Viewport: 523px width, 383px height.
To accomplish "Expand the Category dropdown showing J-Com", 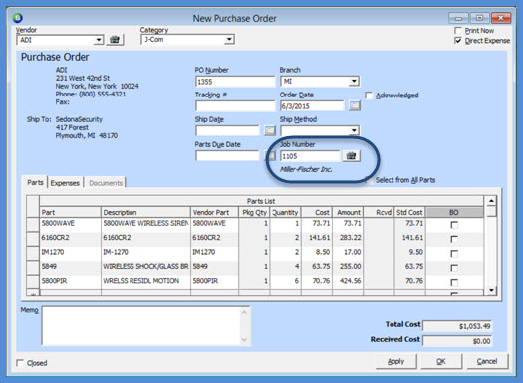I will pos(229,40).
